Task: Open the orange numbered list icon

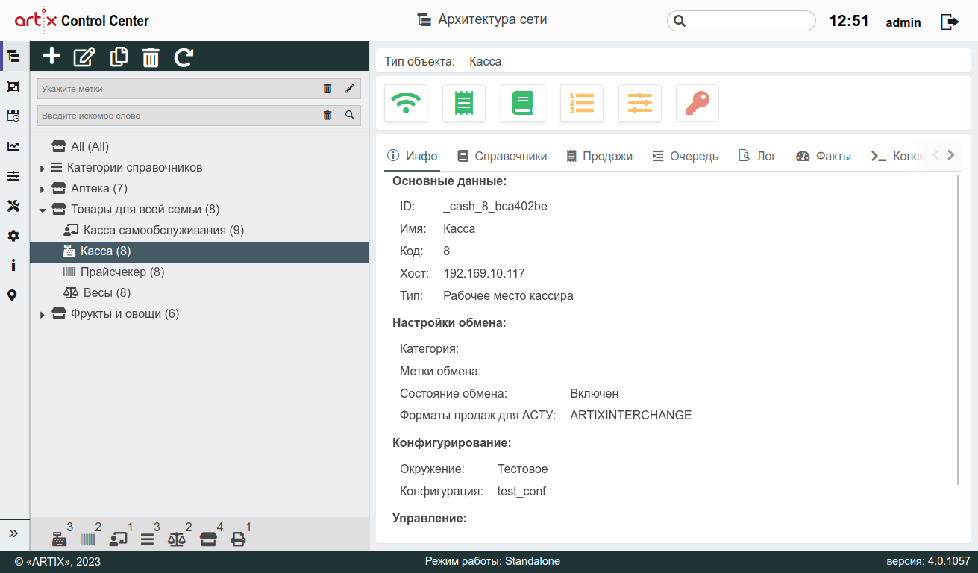Action: (581, 103)
